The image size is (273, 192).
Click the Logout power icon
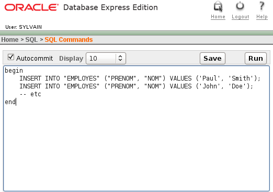pyautogui.click(x=240, y=6)
